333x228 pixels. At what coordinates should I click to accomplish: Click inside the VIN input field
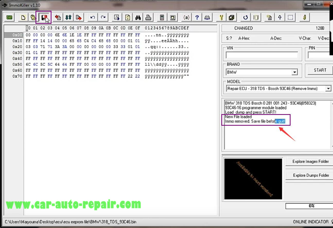[x=262, y=55]
